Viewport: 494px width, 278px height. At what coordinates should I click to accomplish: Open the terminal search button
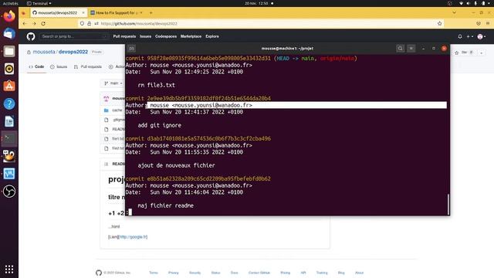click(x=400, y=49)
